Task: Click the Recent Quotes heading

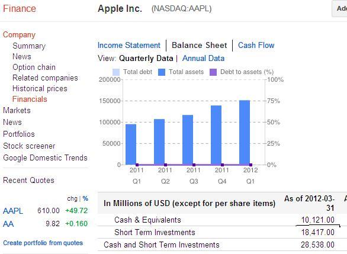Action: tap(28, 181)
